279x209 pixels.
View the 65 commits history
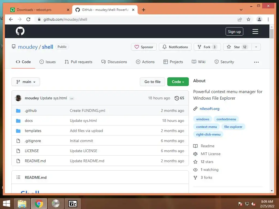pos(179,98)
